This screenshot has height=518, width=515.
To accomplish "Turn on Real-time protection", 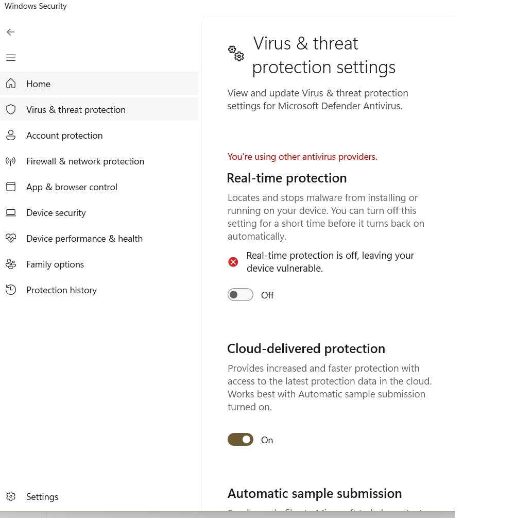I will tap(240, 294).
